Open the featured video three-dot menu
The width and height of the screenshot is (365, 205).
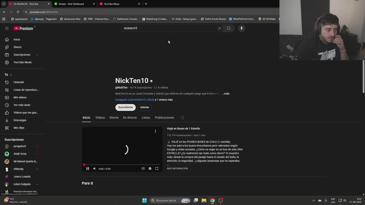click(x=155, y=131)
